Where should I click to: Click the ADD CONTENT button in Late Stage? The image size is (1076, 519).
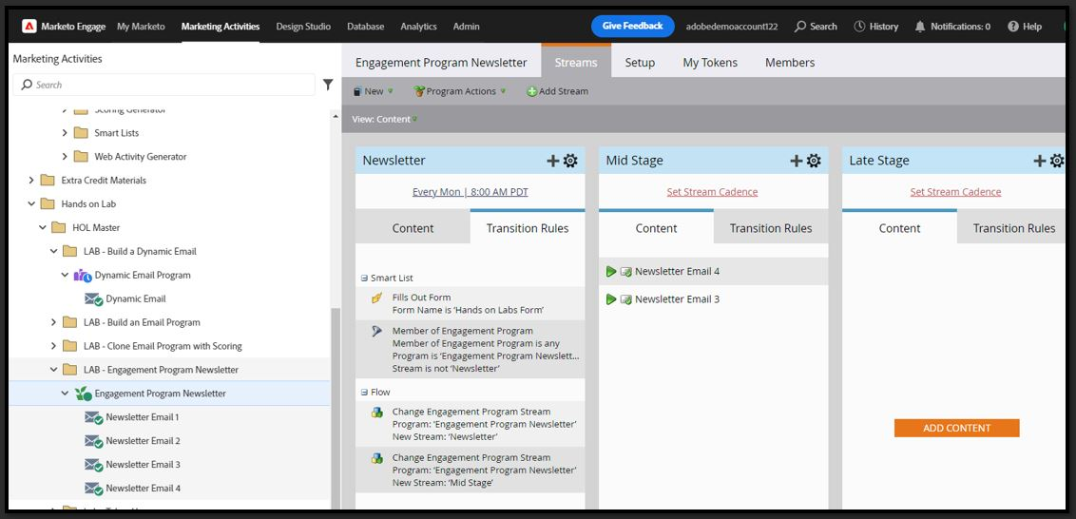point(956,429)
